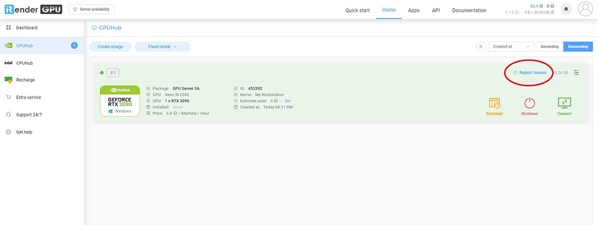This screenshot has height=225, width=598.
Task: Open Server availability
Action: [91, 10]
